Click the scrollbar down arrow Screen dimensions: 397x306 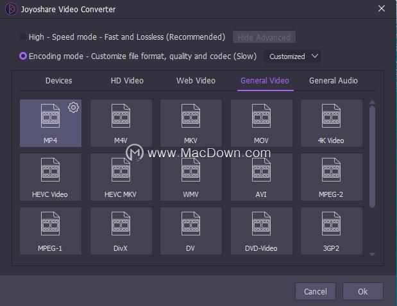(372, 254)
